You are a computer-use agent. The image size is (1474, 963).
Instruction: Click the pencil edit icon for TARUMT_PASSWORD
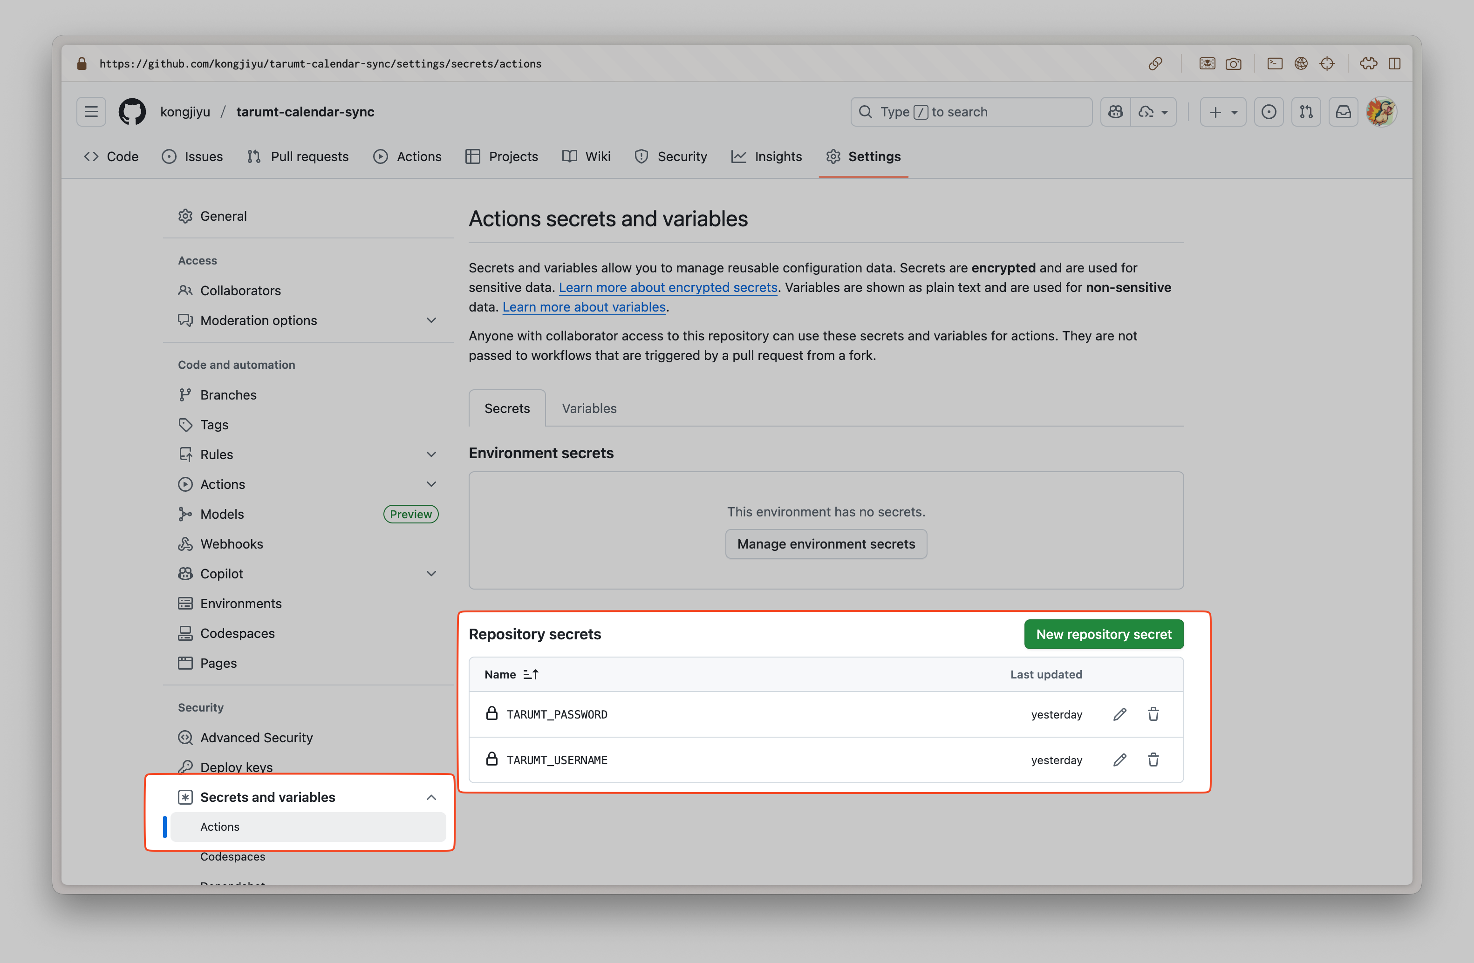1119,714
